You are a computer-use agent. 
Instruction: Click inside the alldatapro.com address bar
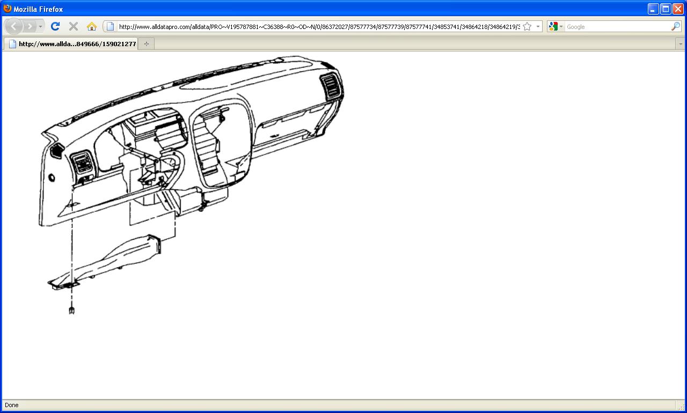(317, 26)
